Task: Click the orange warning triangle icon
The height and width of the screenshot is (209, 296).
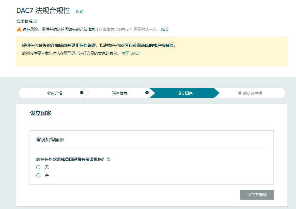Action: [x=19, y=29]
